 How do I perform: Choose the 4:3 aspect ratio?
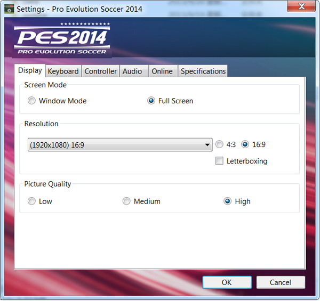point(219,144)
